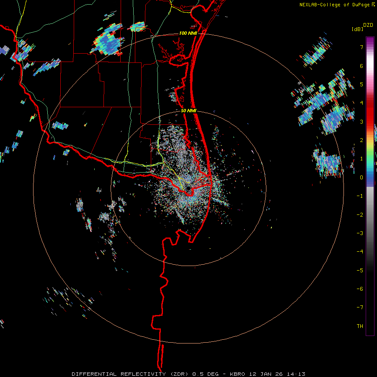
Task: Click the purple top of the ZDR color bar
Action: tap(370, 41)
